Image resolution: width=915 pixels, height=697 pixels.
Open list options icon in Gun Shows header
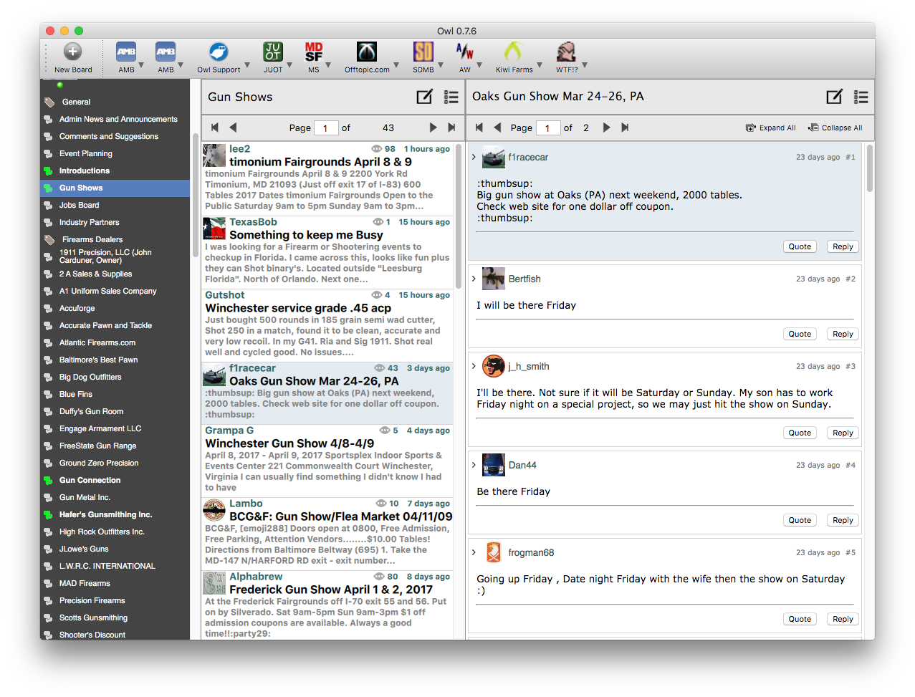pos(451,97)
